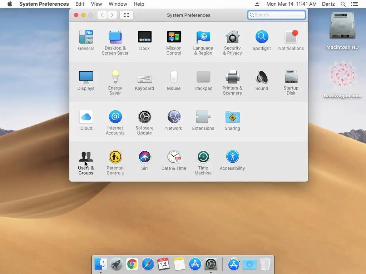Open Users & Groups preferences

click(86, 163)
